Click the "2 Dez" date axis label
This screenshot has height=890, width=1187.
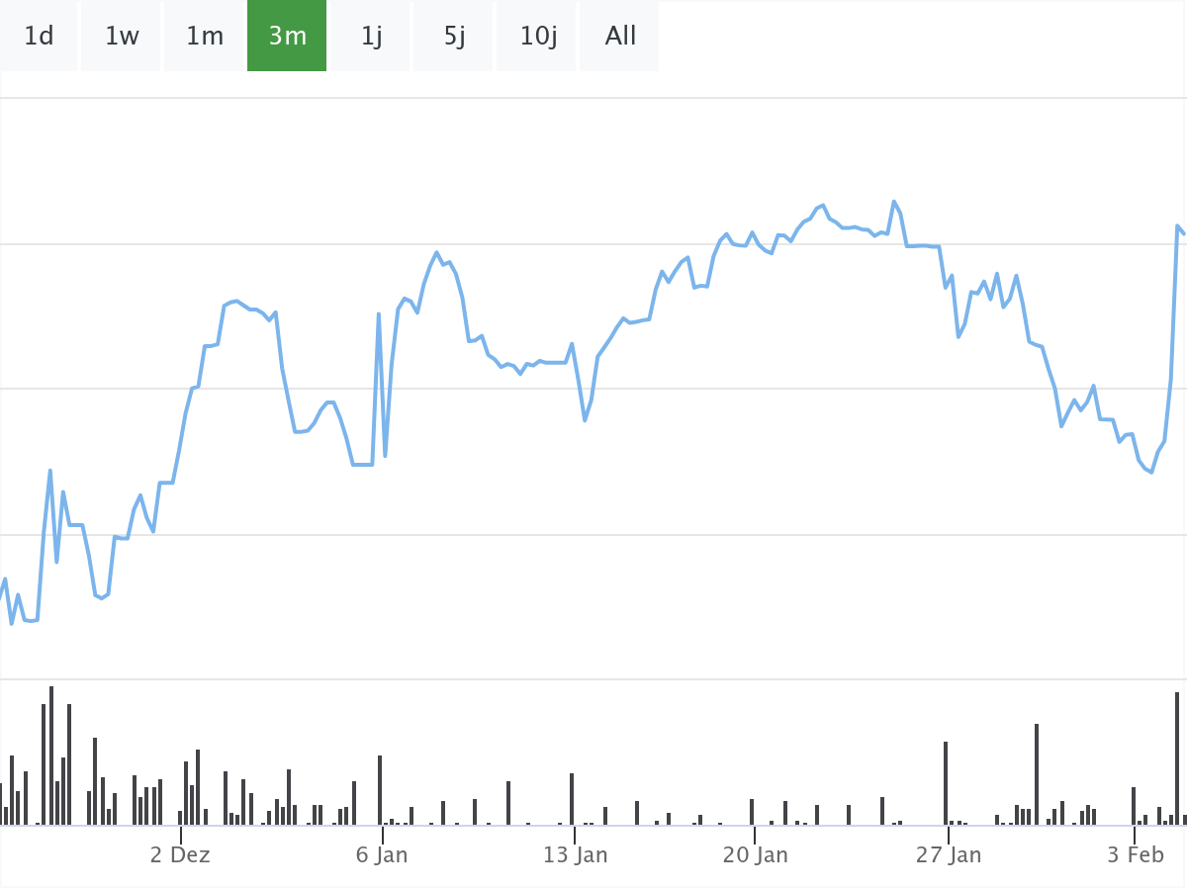coord(180,854)
